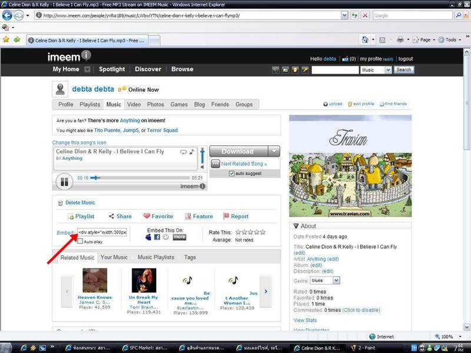Viewport: 471px width, 353px height.
Task: Click the Print toolbar icon
Action: pos(400,39)
